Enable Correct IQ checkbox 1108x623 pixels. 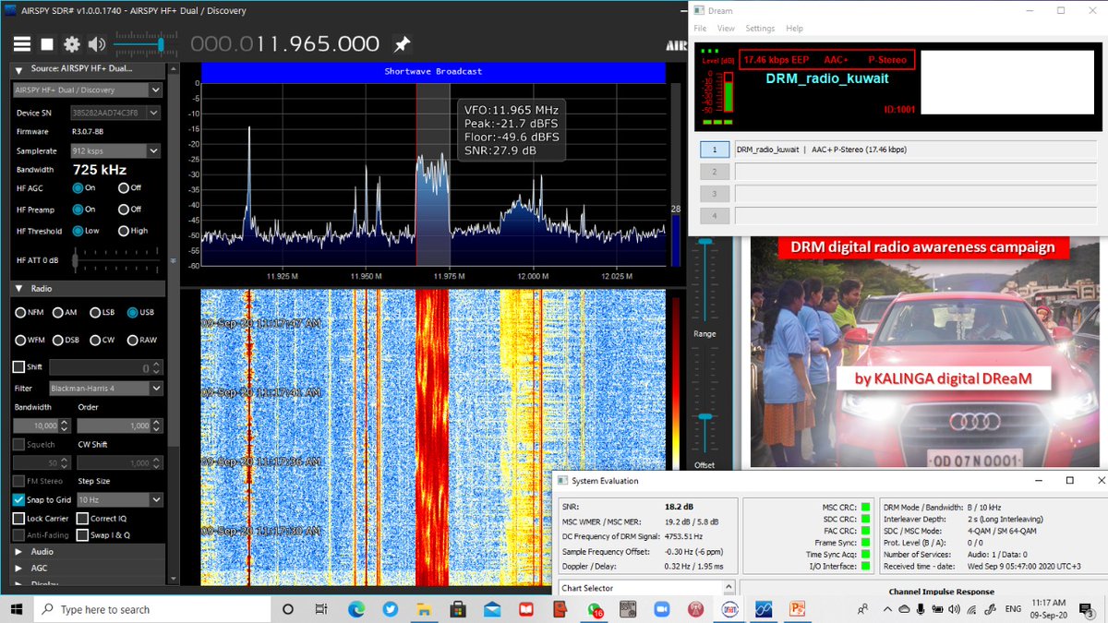(83, 519)
